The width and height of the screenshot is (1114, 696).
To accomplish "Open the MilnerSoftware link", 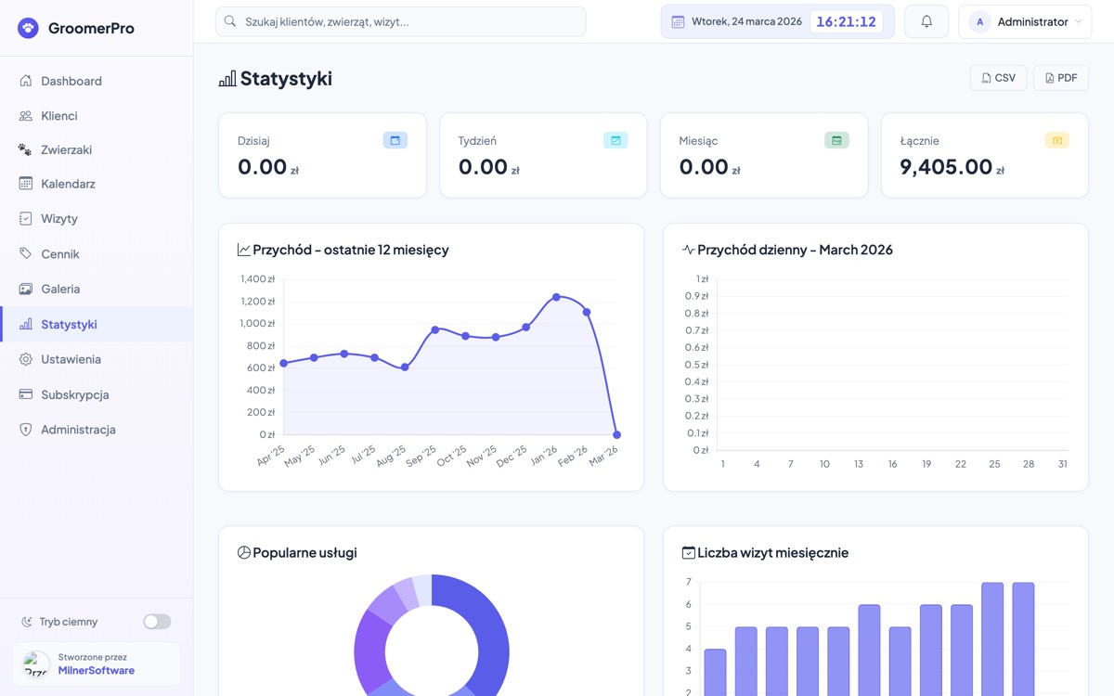I will point(97,671).
